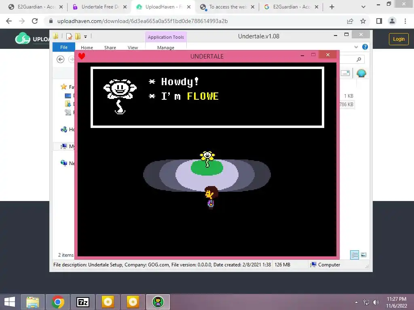Screen dimensions: 414x310
Task: Close the UNDERTALE game window
Action: point(327,54)
